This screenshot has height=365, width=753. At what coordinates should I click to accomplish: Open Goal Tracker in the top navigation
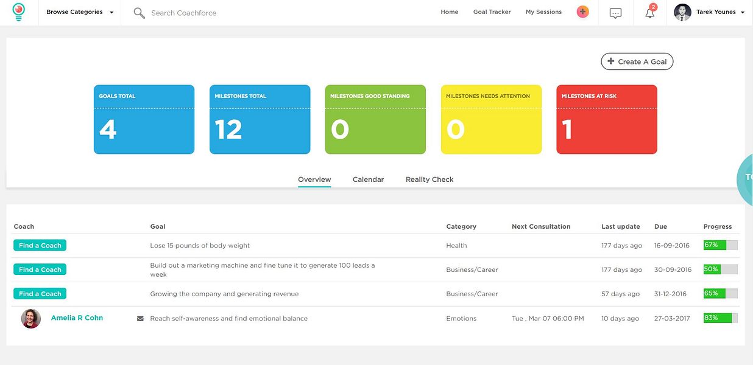coord(492,12)
